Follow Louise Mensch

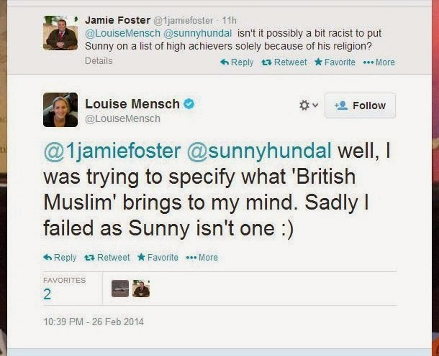(360, 106)
